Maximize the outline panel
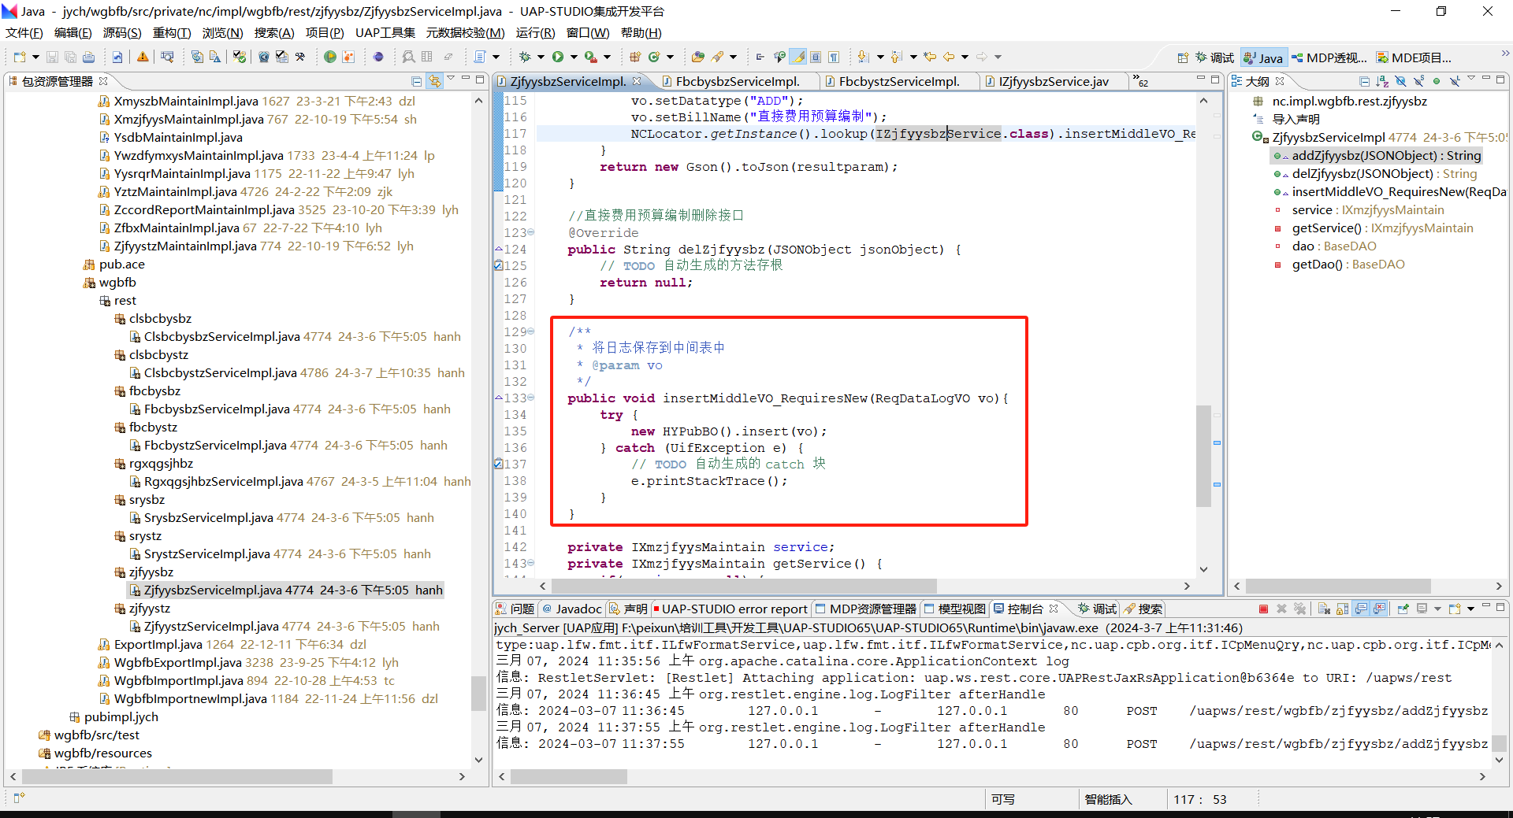 coord(1500,80)
